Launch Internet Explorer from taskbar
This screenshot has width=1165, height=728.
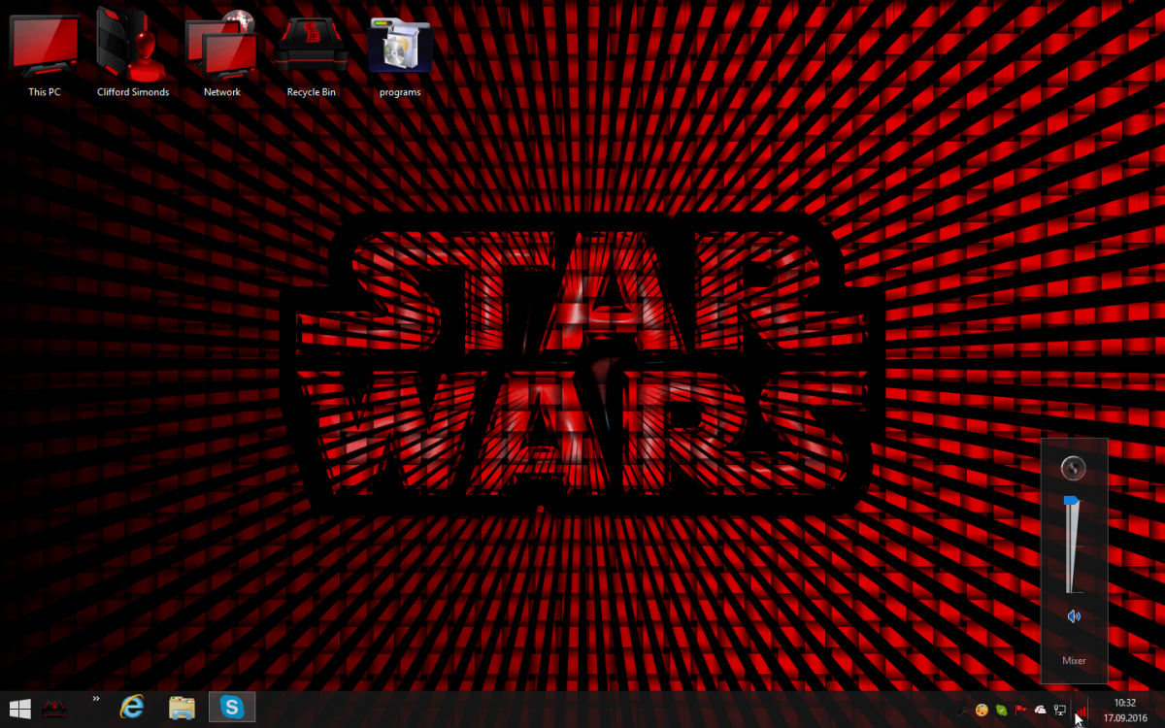[x=132, y=708]
